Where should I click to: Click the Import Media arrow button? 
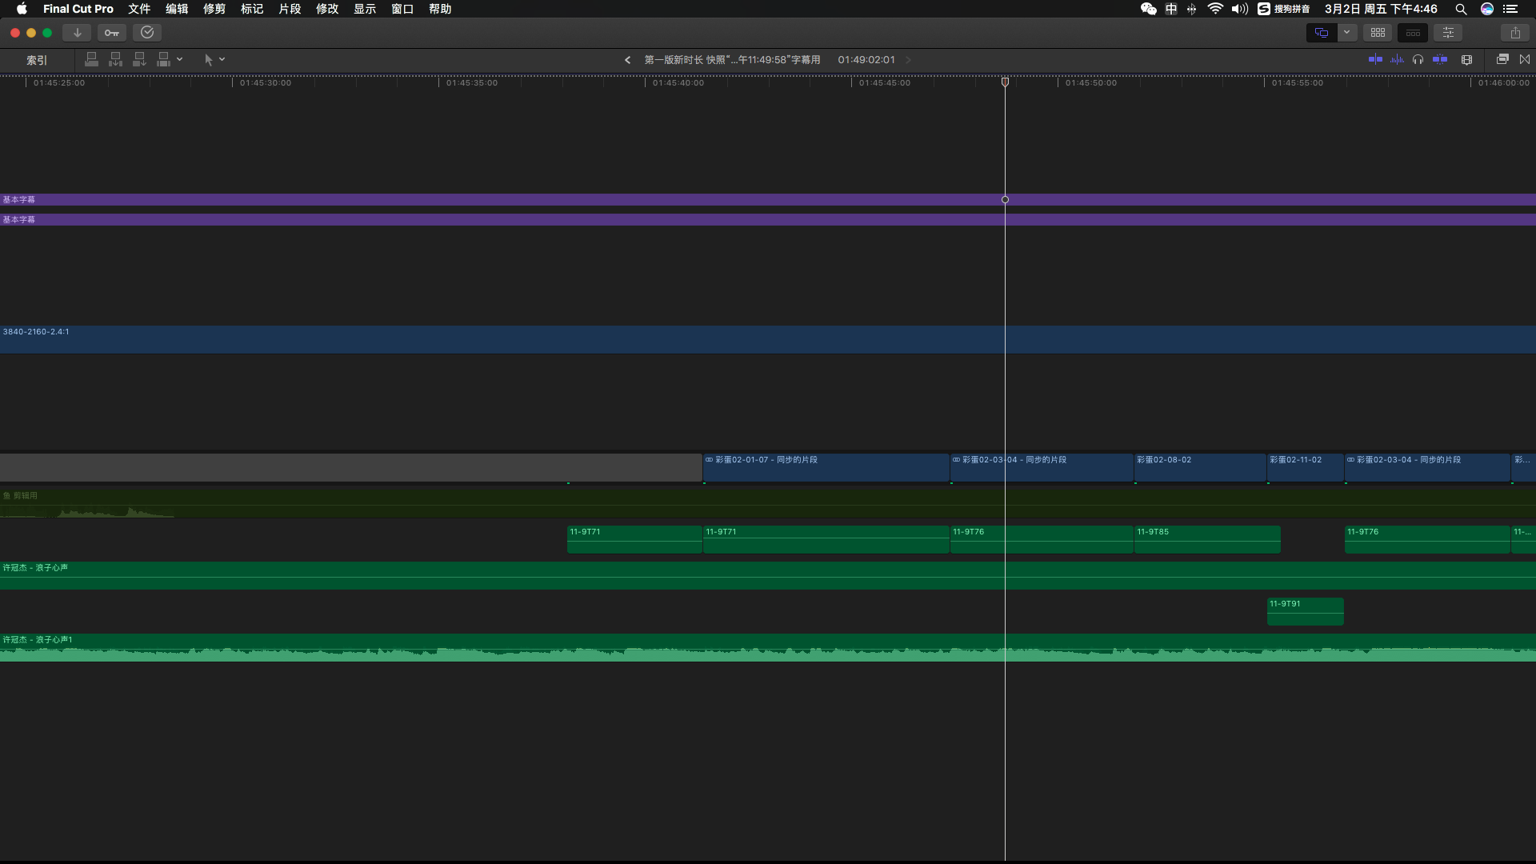coord(77,33)
